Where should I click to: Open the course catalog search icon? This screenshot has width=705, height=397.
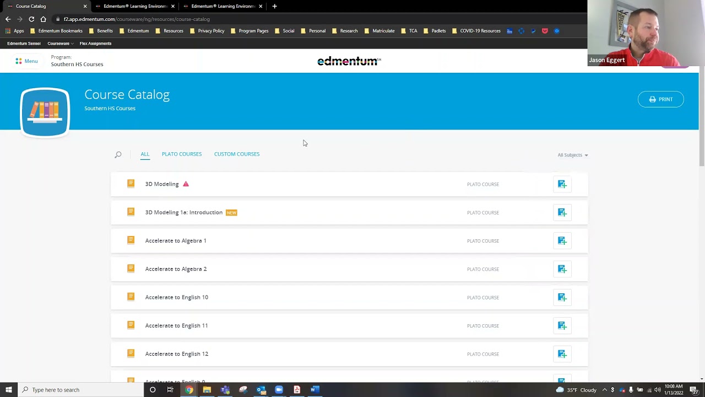(x=118, y=155)
